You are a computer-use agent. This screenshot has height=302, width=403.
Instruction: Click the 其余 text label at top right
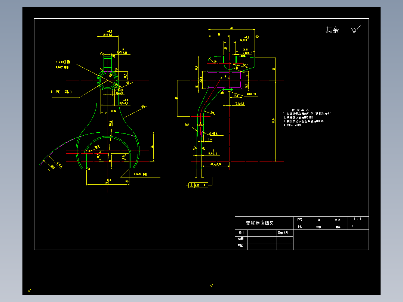point(332,30)
